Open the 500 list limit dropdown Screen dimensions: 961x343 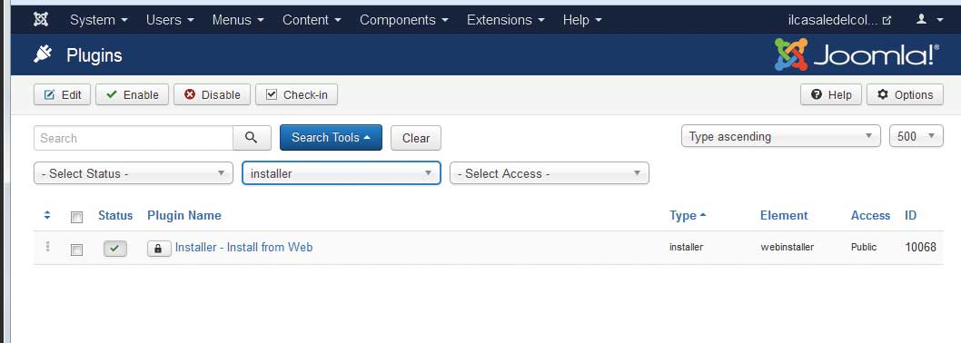coord(916,137)
